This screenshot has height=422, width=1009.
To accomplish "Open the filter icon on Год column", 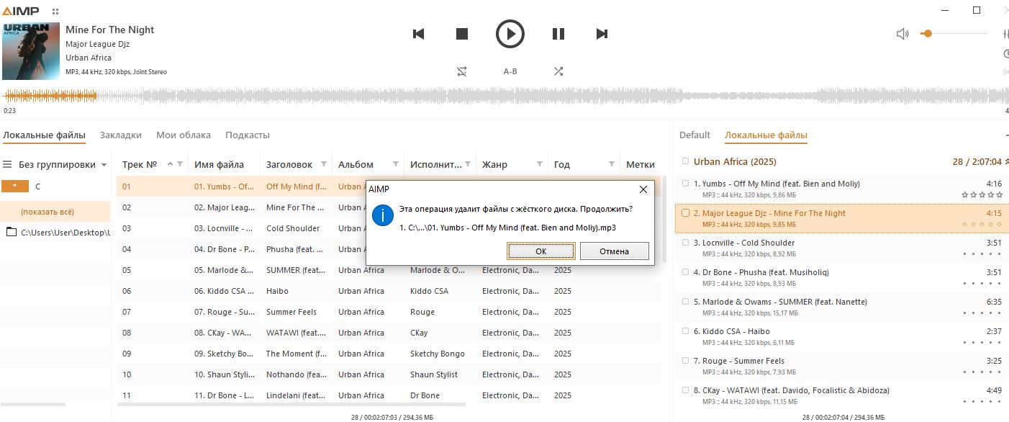I will coord(612,164).
